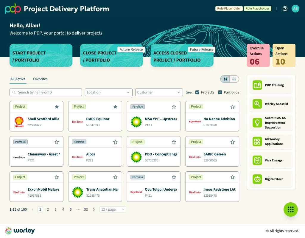Viewport: 305px width, 238px height.
Task: Open the green floating apps launcher button
Action: pyautogui.click(x=291, y=209)
